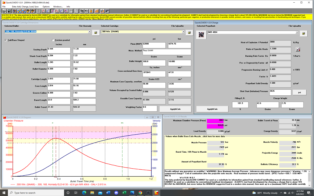Click the orange bar chart toolbar icon
Screen dimensions: 314x196
click(96, 11)
